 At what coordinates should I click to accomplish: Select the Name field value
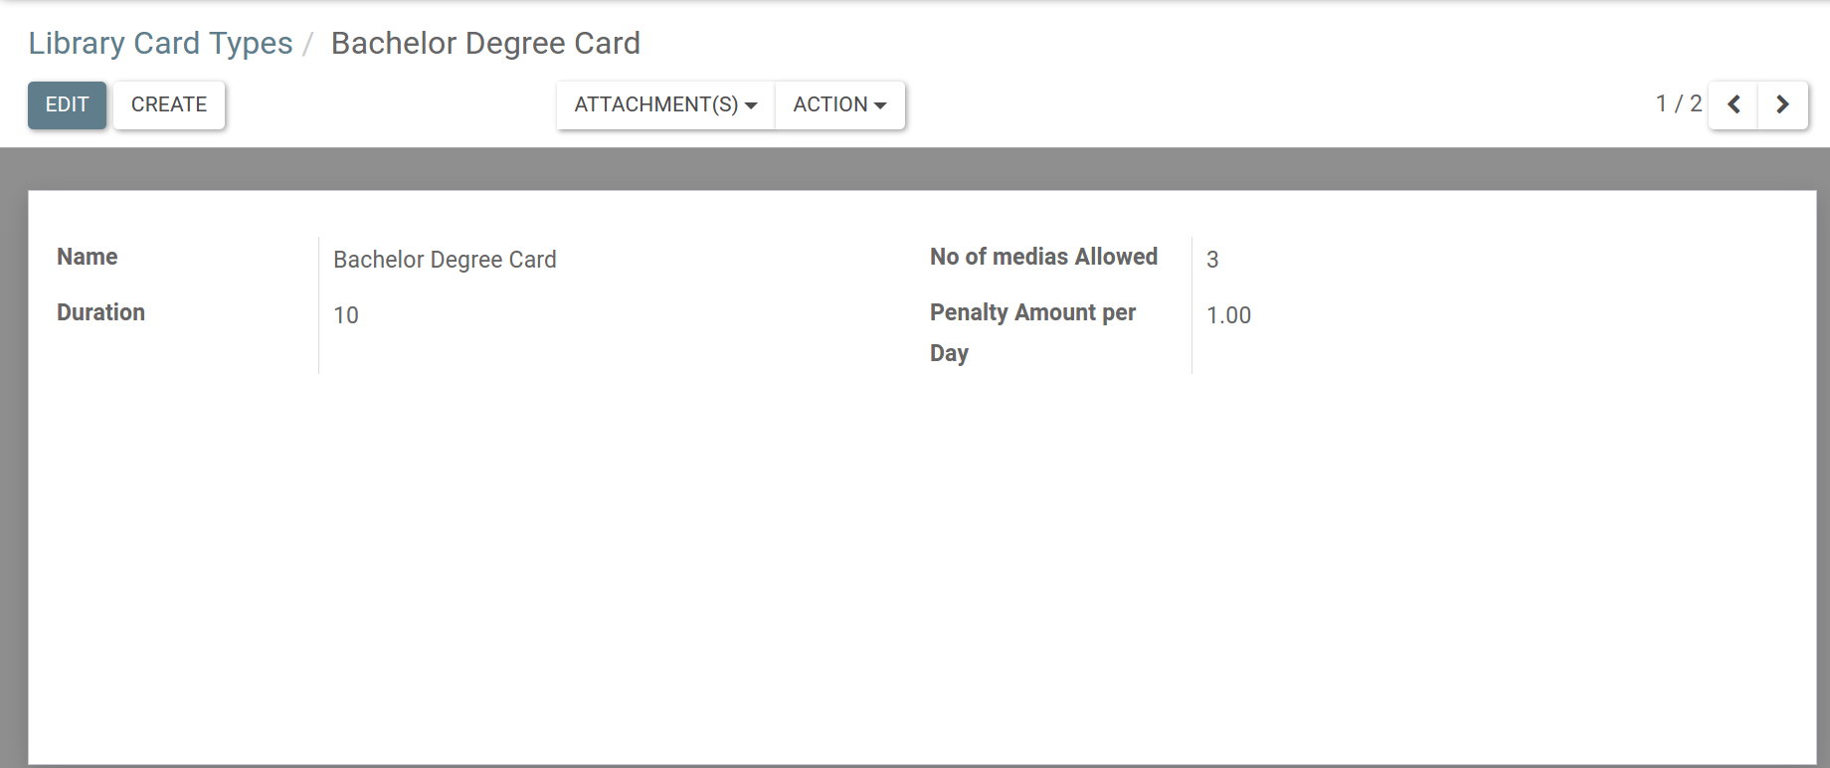click(x=445, y=260)
